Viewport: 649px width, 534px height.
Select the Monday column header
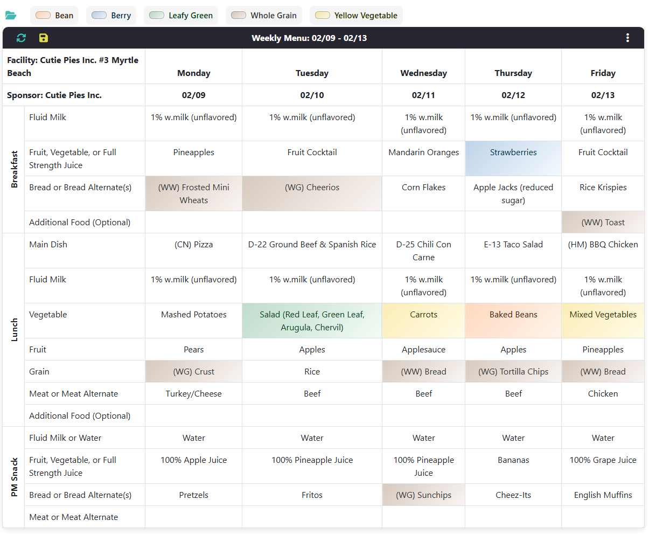[x=193, y=73]
